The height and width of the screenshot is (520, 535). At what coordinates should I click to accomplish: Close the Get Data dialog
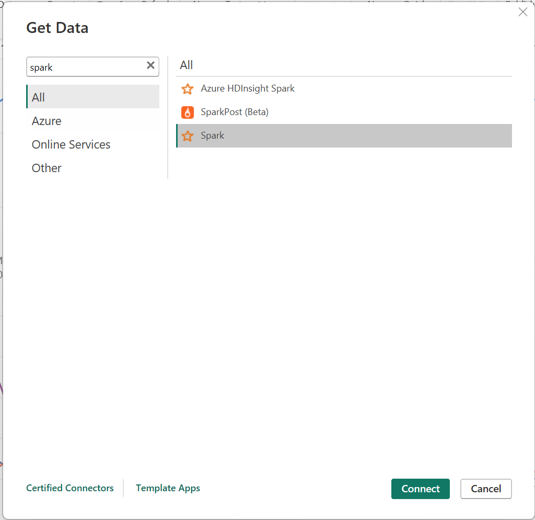tap(523, 12)
